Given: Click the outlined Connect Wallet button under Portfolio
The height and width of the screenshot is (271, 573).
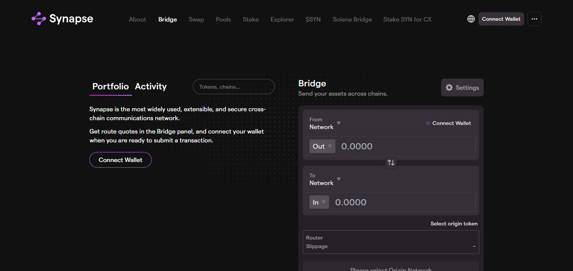Looking at the screenshot, I should pyautogui.click(x=120, y=159).
